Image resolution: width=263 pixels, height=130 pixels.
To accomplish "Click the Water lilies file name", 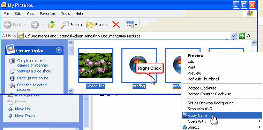I will [x=96, y=86].
